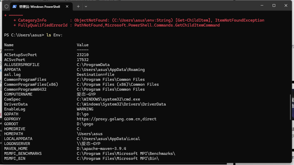Click the D:\gogo value
Screen dimensions: 294x165
click(85, 124)
